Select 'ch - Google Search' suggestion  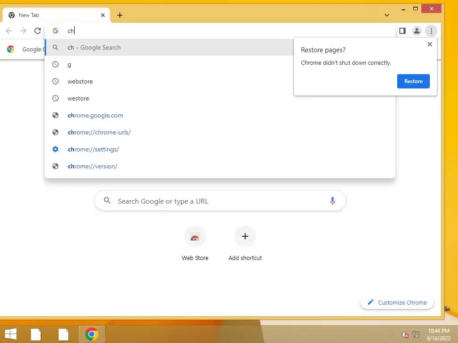[x=170, y=47]
